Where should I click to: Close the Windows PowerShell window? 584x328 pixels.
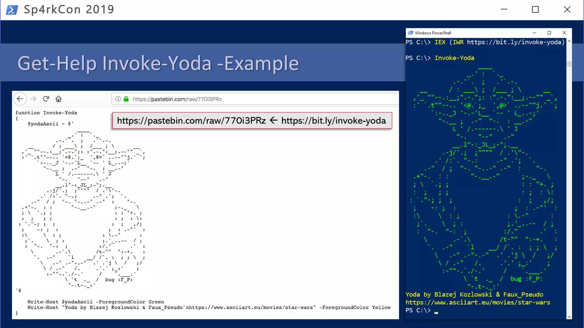564,33
